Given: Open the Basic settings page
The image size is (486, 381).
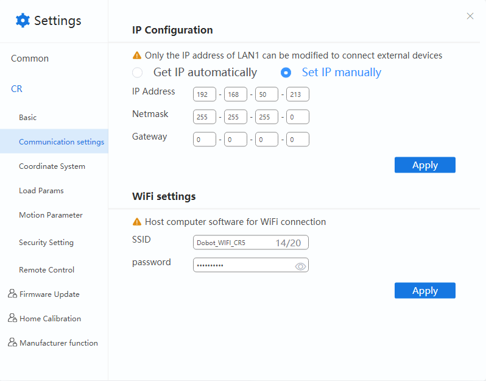Looking at the screenshot, I should tap(28, 117).
